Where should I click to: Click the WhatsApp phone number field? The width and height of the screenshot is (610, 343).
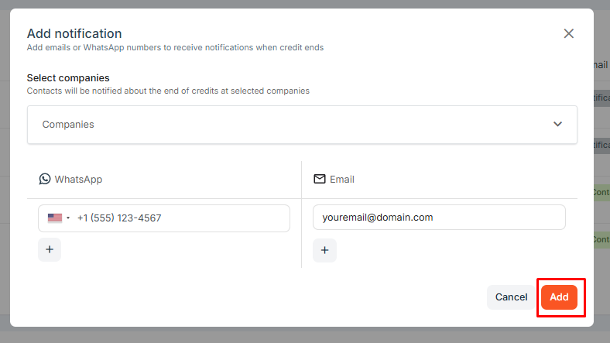164,218
